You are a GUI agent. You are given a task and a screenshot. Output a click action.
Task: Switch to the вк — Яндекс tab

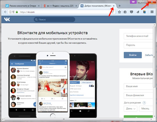tap(60, 6)
